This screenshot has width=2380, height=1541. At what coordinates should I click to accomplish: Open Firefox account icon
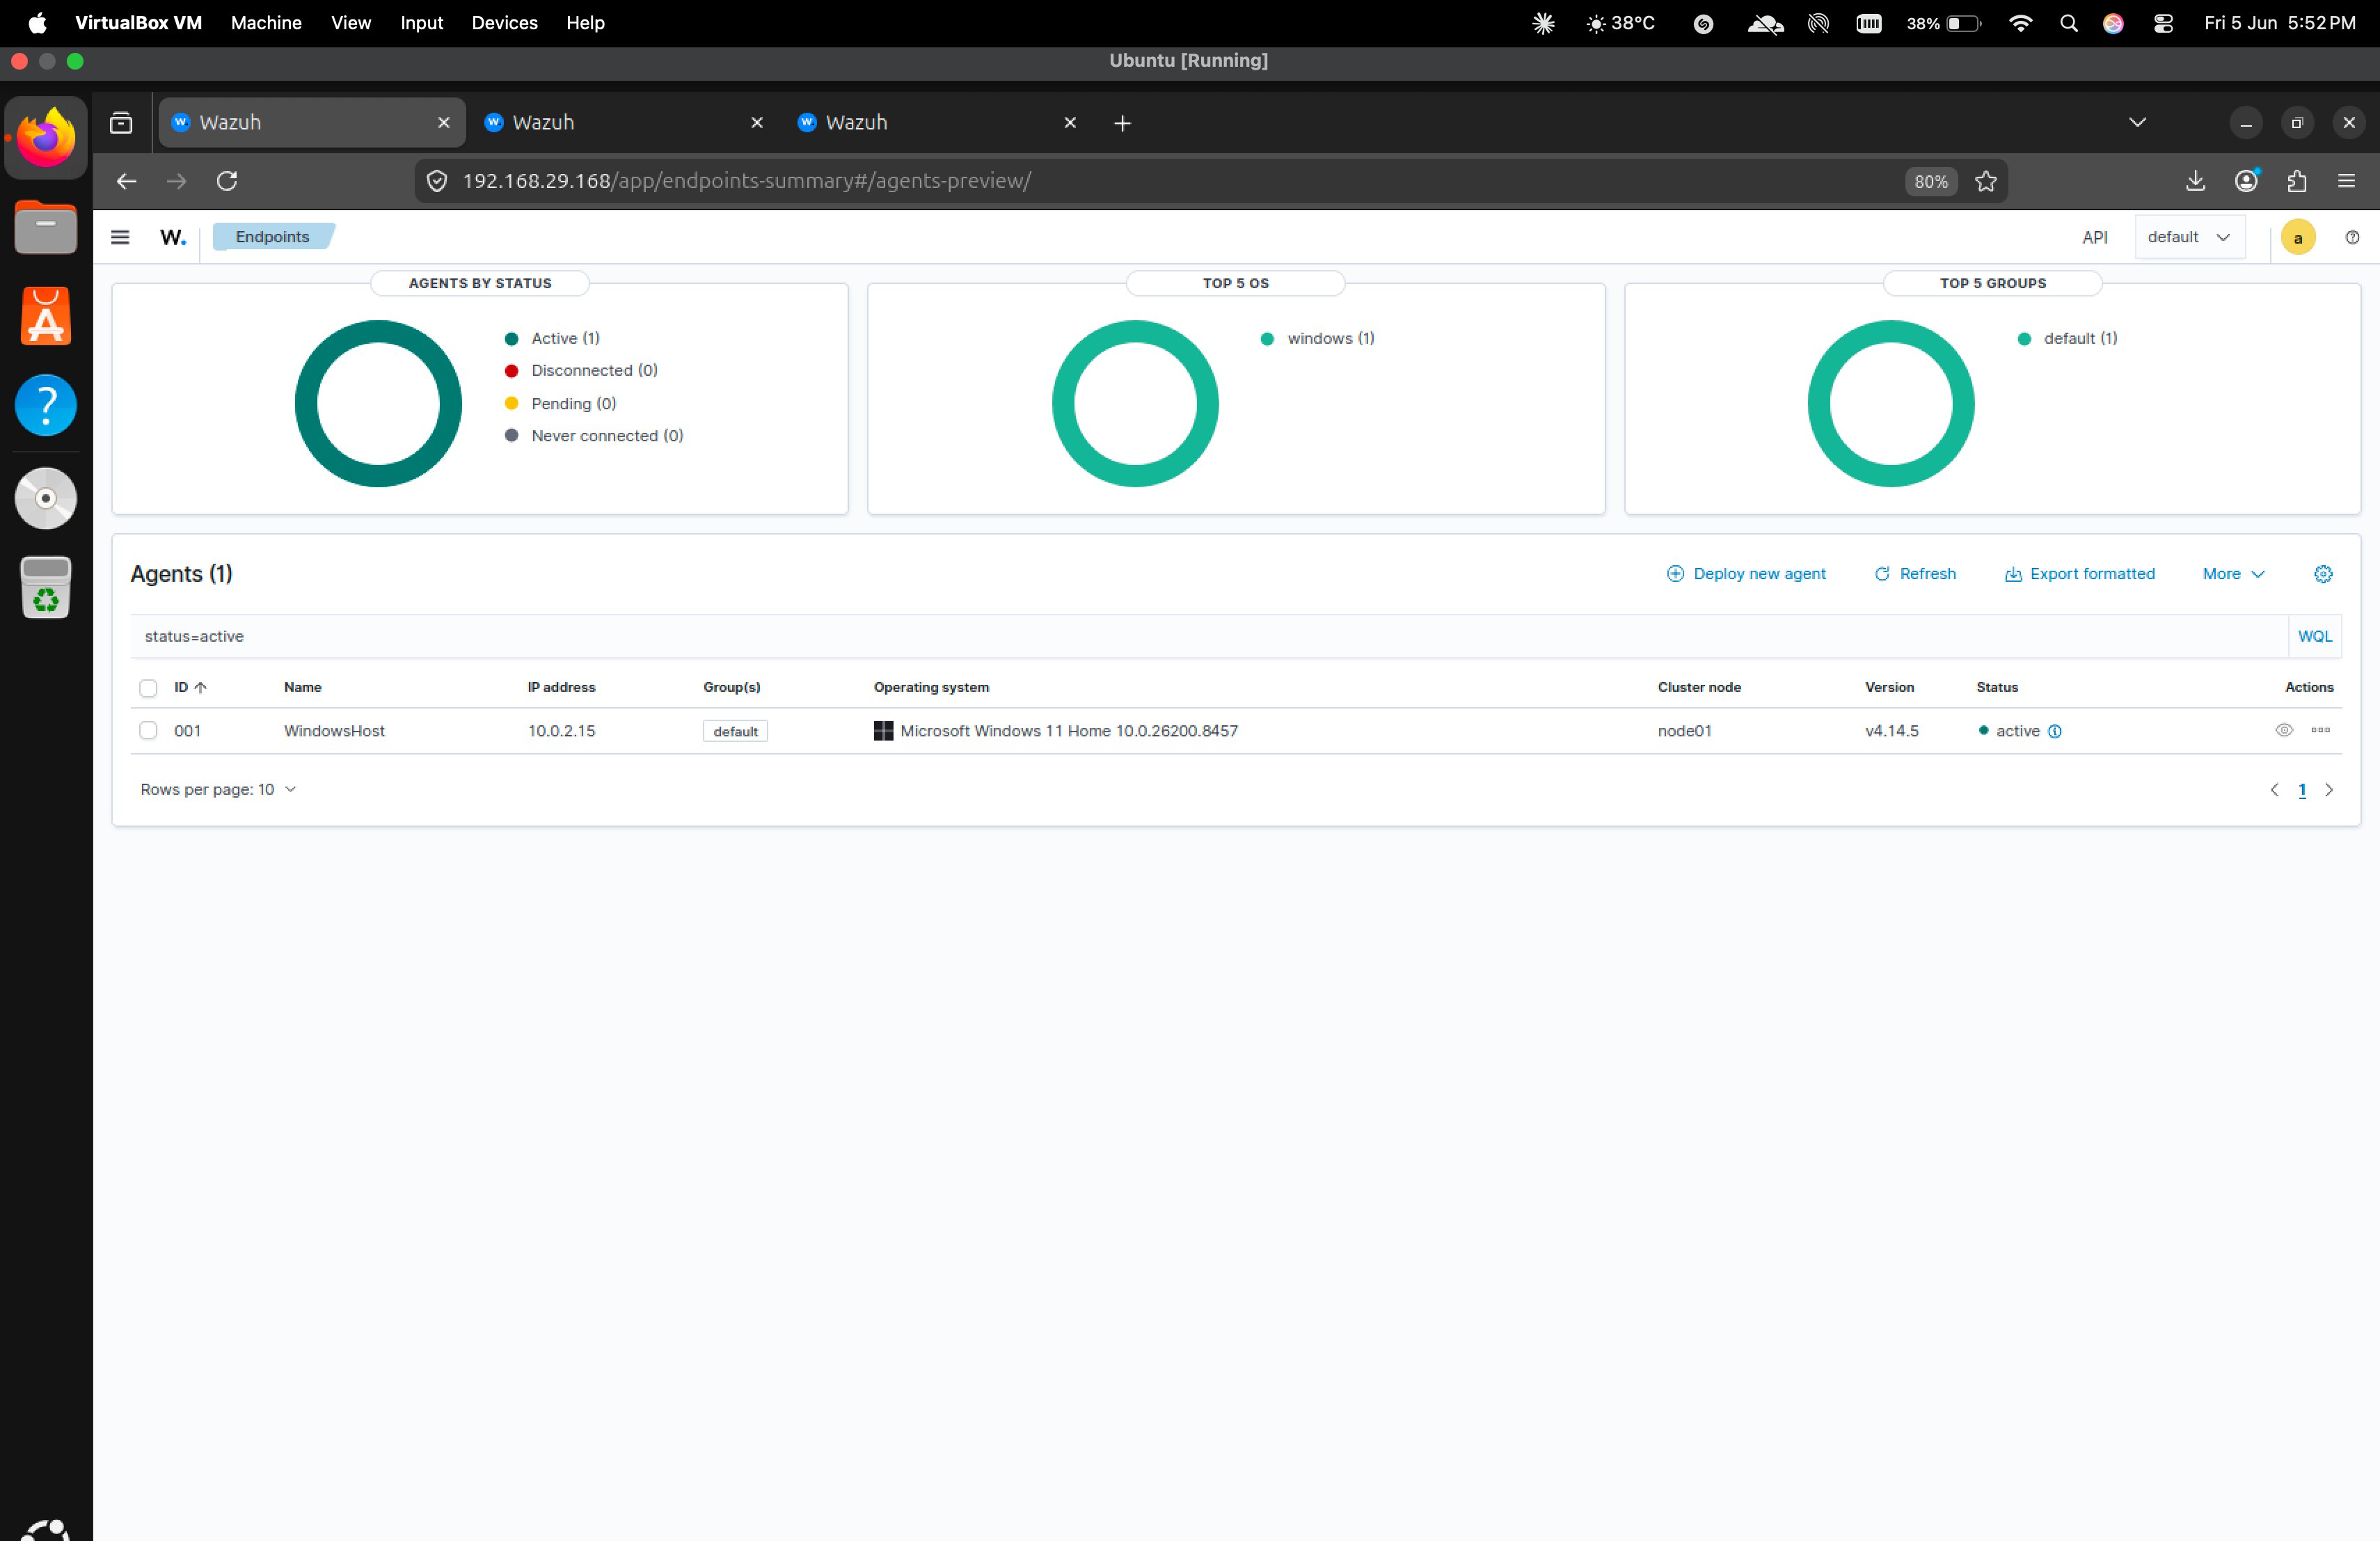click(2247, 181)
